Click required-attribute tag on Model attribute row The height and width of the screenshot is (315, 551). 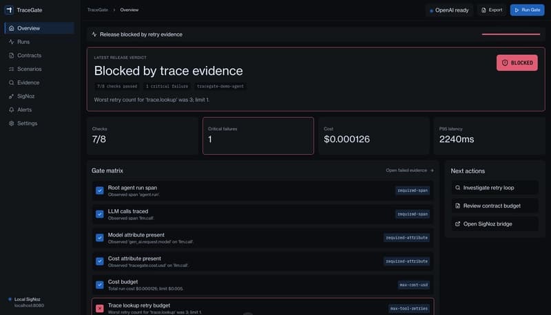click(x=406, y=238)
